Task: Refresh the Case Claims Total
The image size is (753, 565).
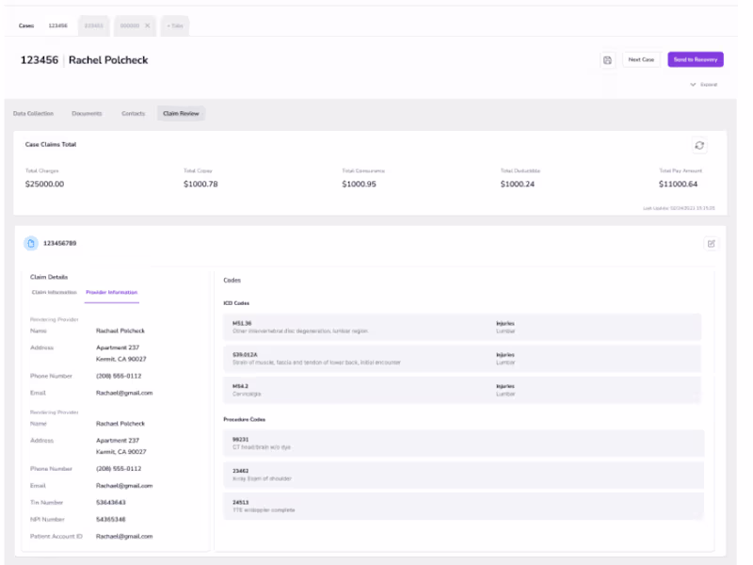Action: 699,145
